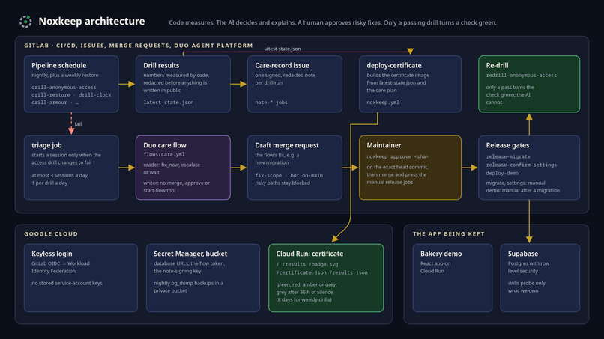Click 'writer: no merge, approve' text

pyautogui.click(x=176, y=183)
